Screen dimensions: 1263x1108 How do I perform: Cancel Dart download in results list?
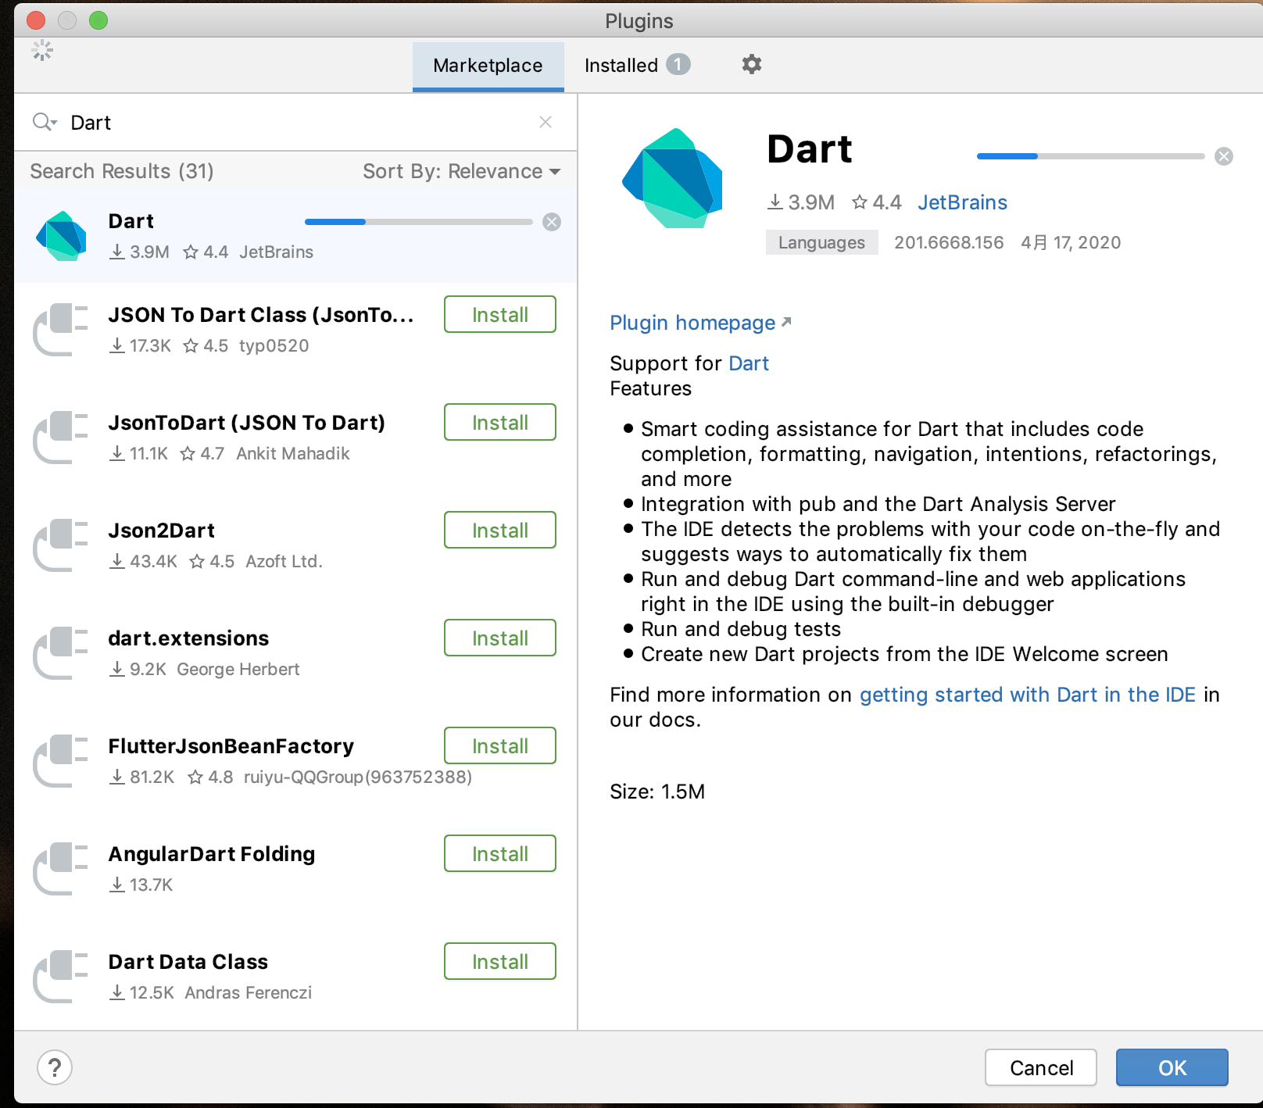click(552, 222)
